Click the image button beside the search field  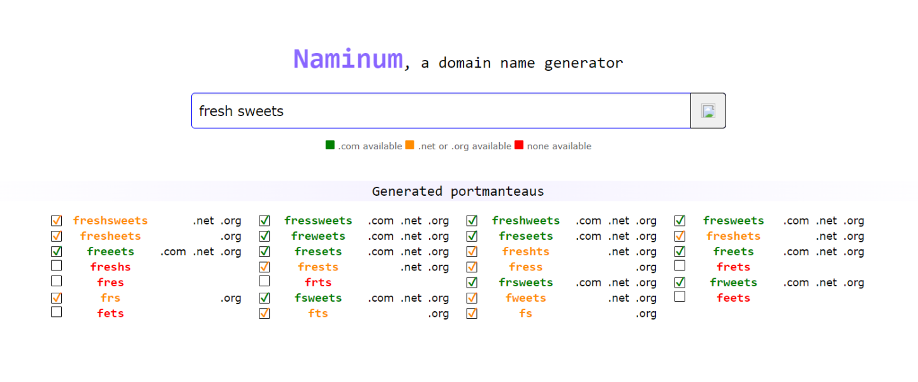tap(708, 110)
